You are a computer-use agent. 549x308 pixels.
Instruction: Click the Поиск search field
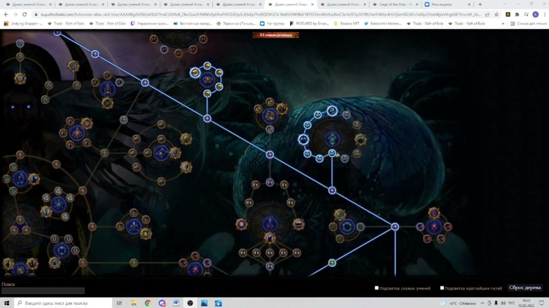pyautogui.click(x=43, y=290)
